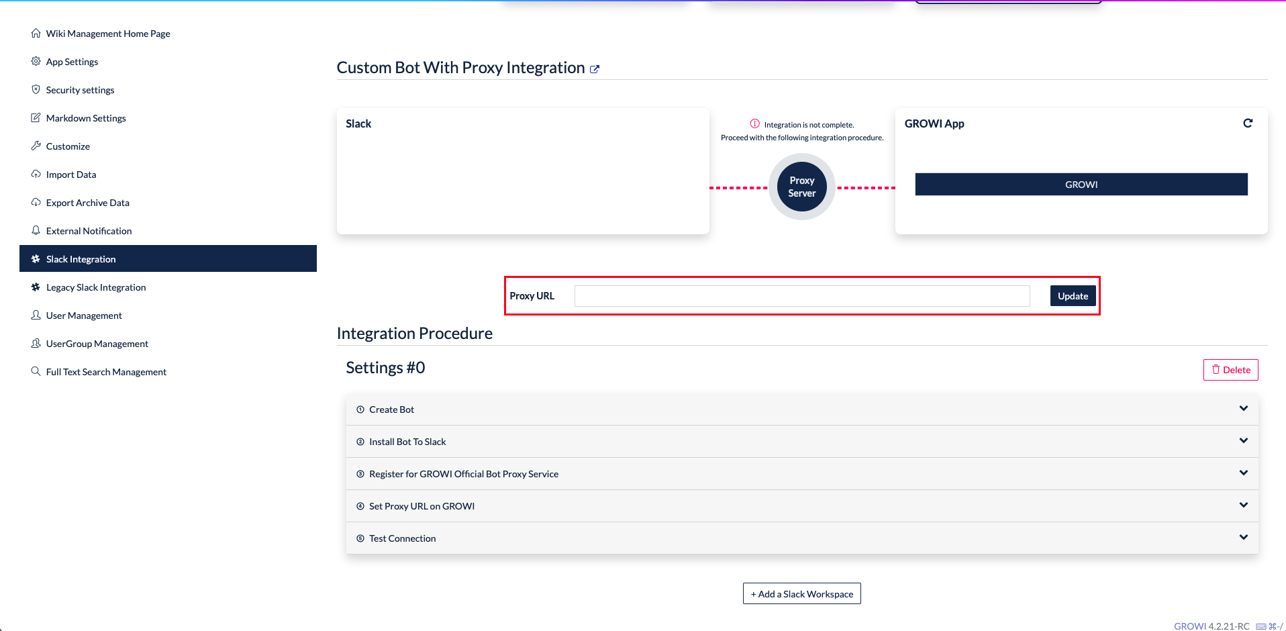
Task: Click the Proxy Server circle
Action: (802, 187)
